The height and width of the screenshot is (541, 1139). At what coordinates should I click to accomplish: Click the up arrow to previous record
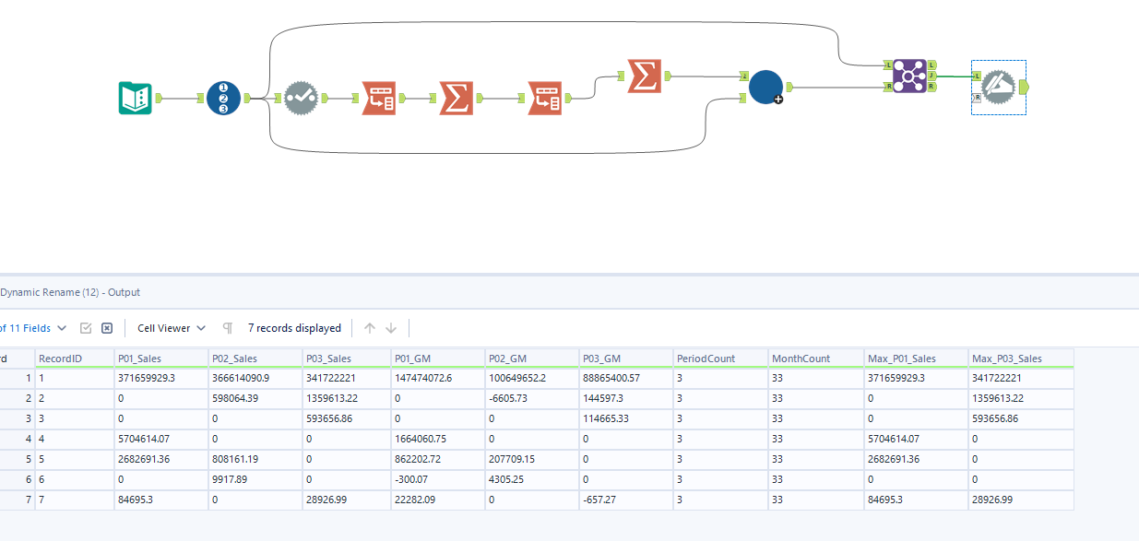pyautogui.click(x=370, y=328)
